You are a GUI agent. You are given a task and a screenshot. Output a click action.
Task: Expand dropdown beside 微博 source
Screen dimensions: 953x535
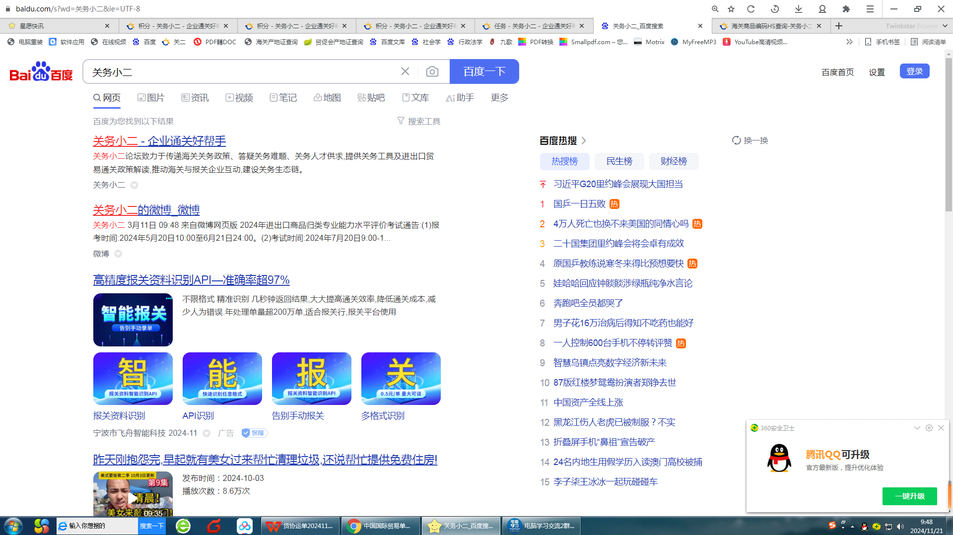click(x=118, y=254)
